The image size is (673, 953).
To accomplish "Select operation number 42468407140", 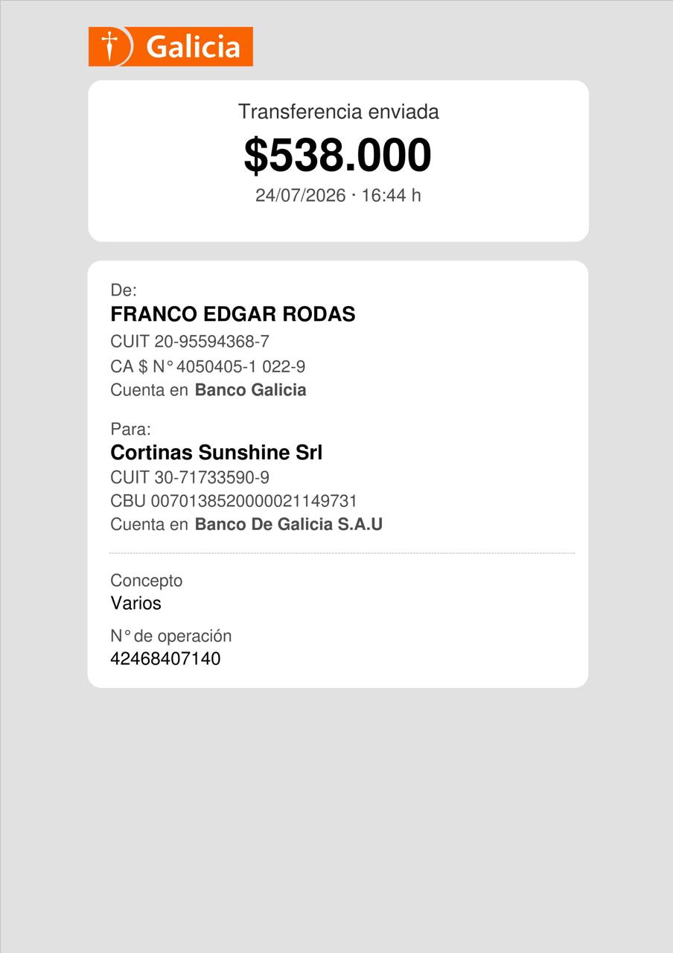I will pos(165,659).
